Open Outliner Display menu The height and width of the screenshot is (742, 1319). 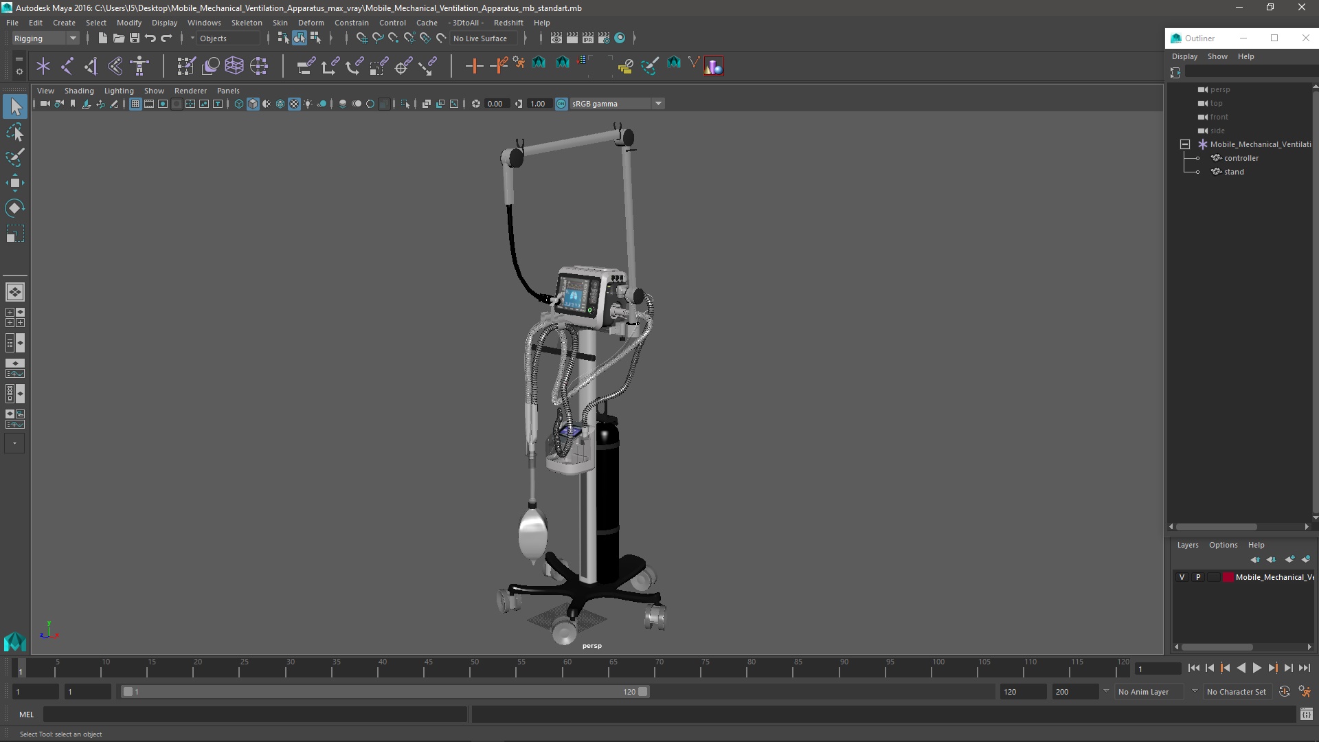(x=1184, y=56)
